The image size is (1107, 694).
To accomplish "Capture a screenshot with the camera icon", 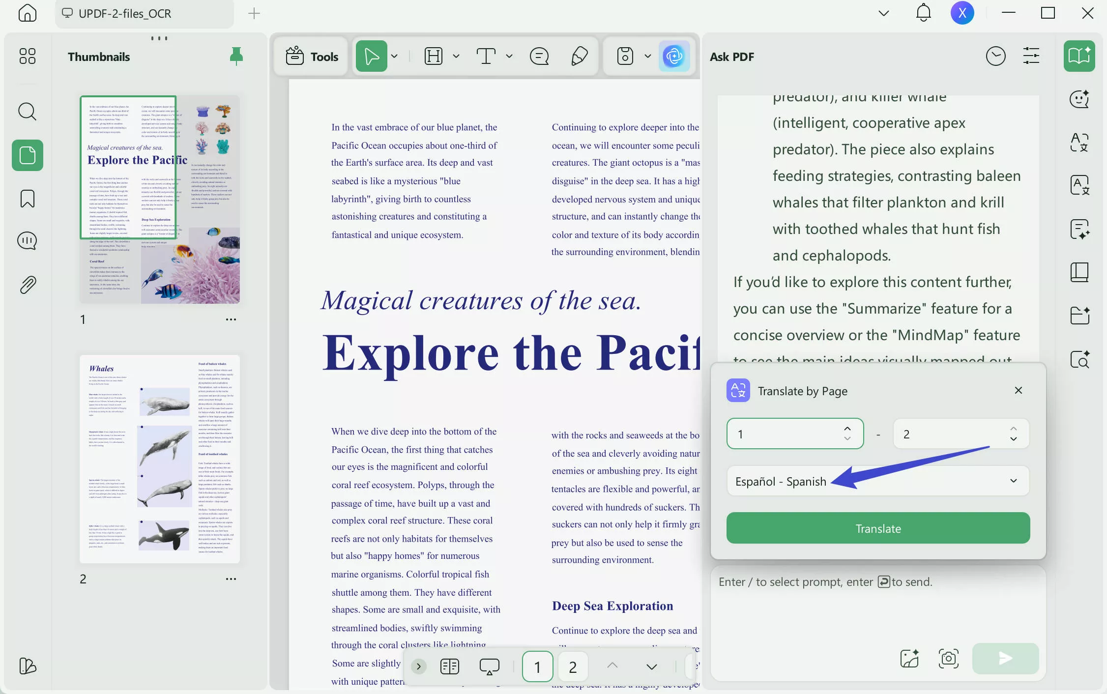I will [948, 659].
